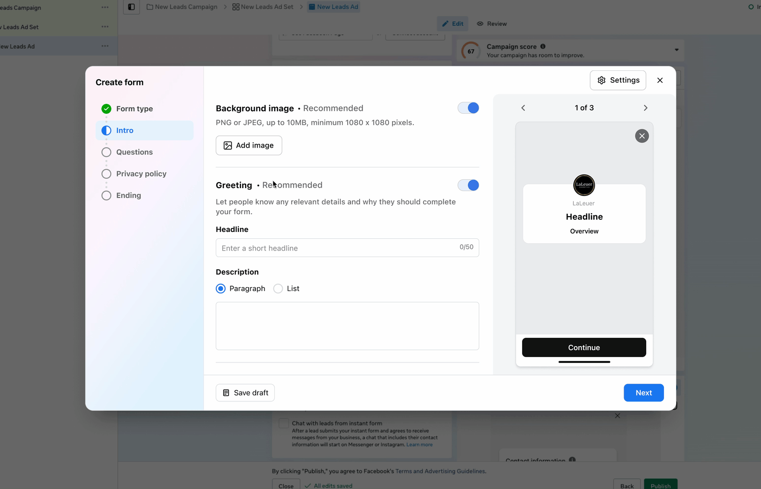Open New Leads Ad breadcrumb
Screen dimensions: 761x489
click(333, 7)
